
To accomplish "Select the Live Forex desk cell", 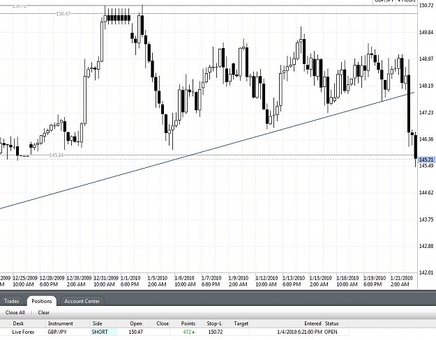I will pos(23,332).
